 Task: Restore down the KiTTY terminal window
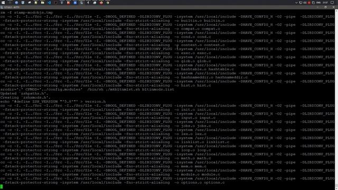click(325, 7)
